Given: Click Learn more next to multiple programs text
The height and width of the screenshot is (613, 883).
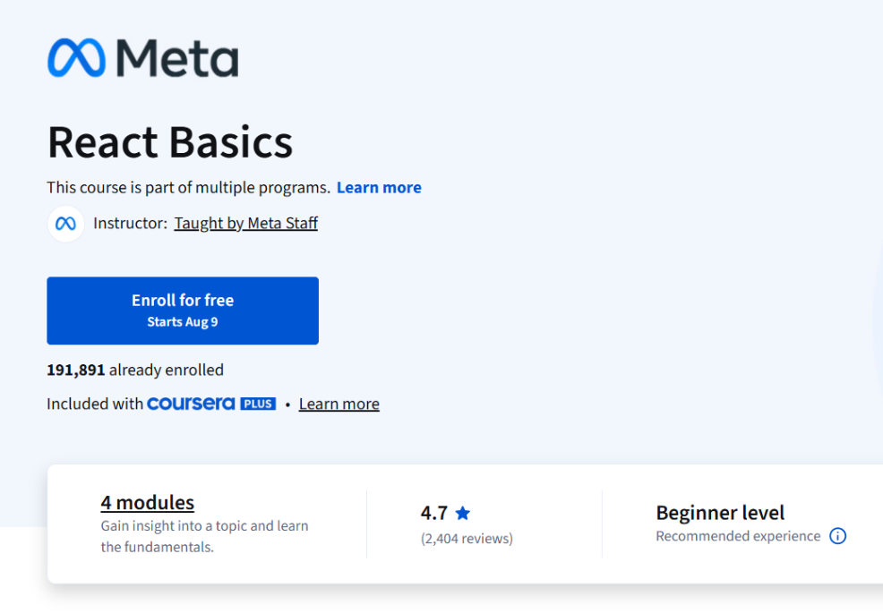Looking at the screenshot, I should (x=379, y=187).
